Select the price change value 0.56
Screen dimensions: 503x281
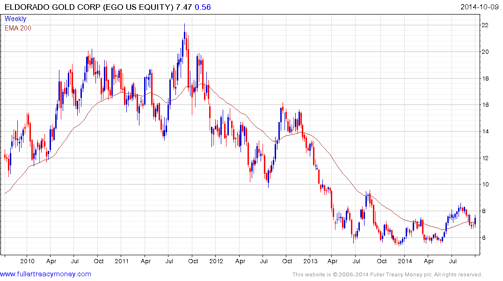pos(203,7)
